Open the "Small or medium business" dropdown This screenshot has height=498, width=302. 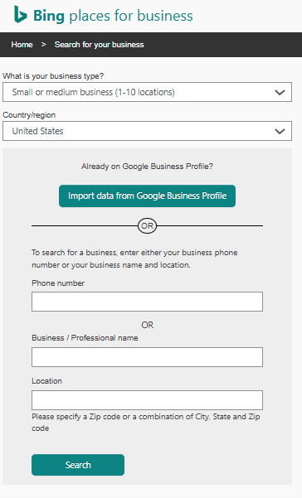[x=147, y=92]
